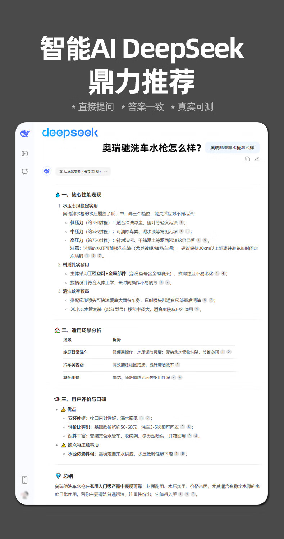Screen dimensions: 284x539
Task: Click the 其他用途 table cell
Action: coord(71,377)
